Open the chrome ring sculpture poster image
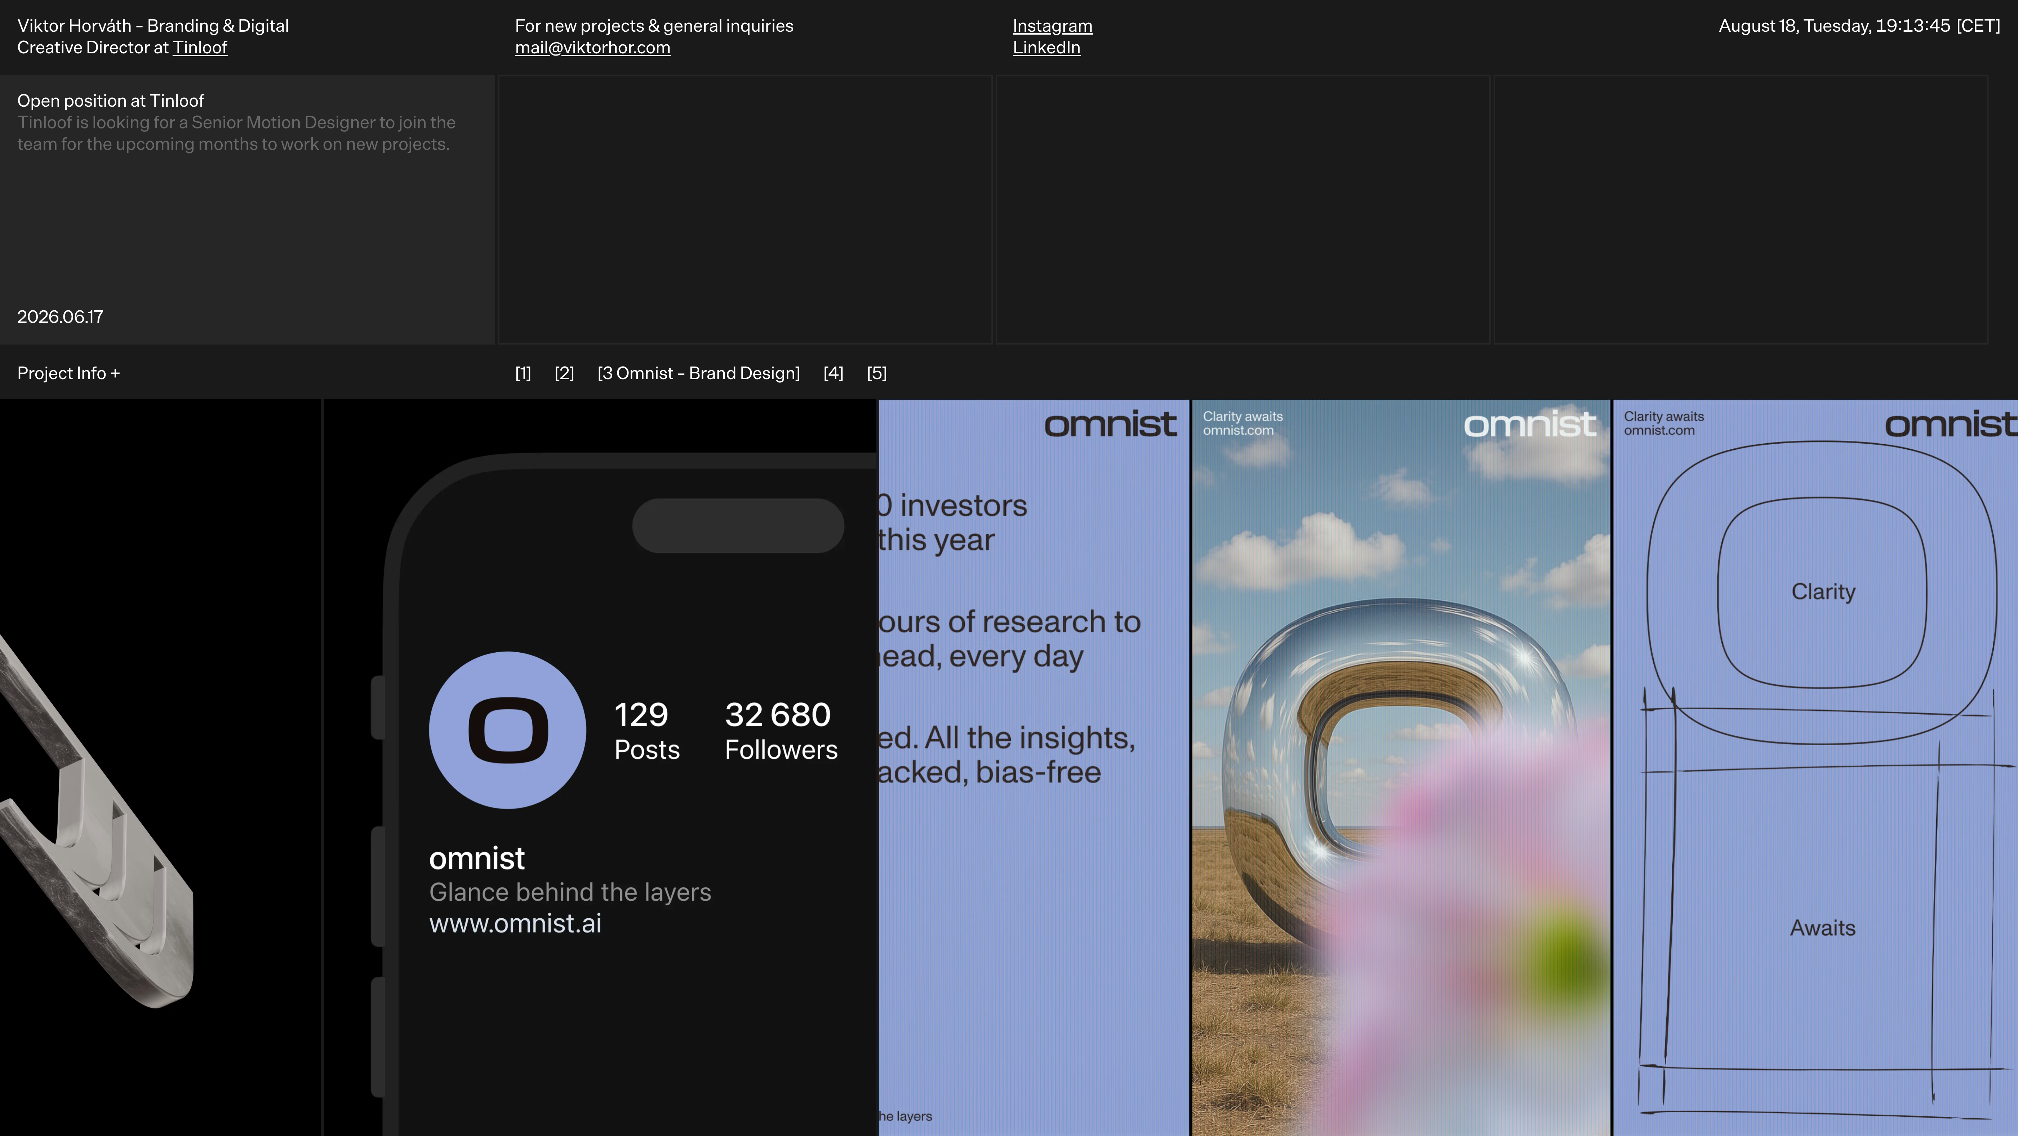Screen dimensions: 2018x1136 (x=1401, y=768)
